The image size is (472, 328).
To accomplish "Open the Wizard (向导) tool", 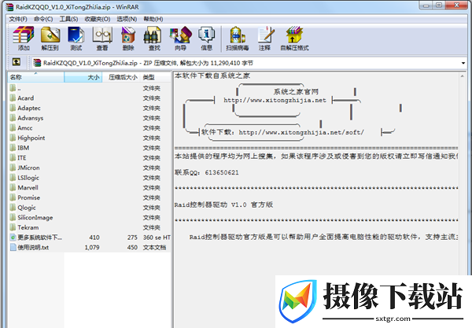I will [180, 39].
